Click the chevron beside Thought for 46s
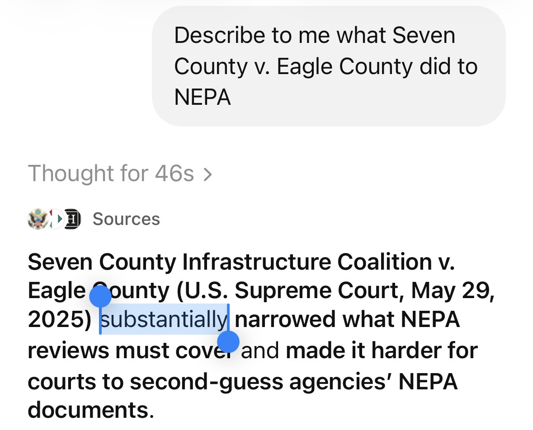This screenshot has width=533, height=430. 208,174
